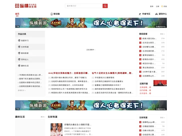Screen dimensions: 182x136
Task: Click the two girls article thumbnail
Action: (x=57, y=129)
